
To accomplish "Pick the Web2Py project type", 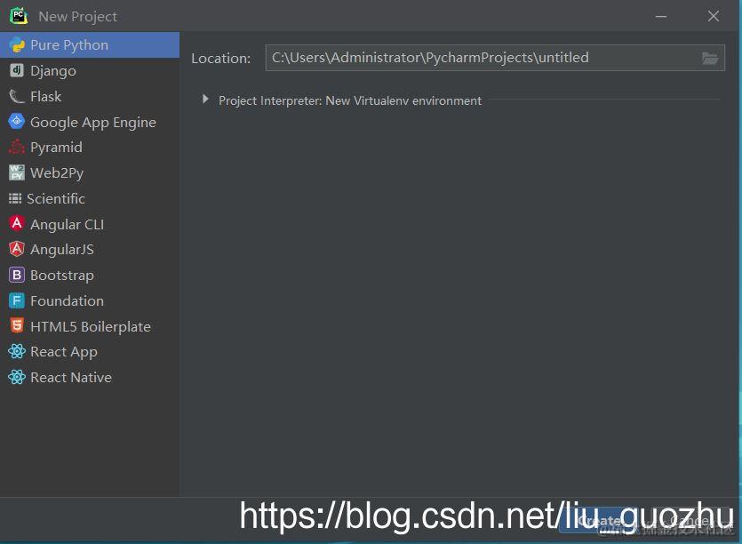I will [x=90, y=172].
